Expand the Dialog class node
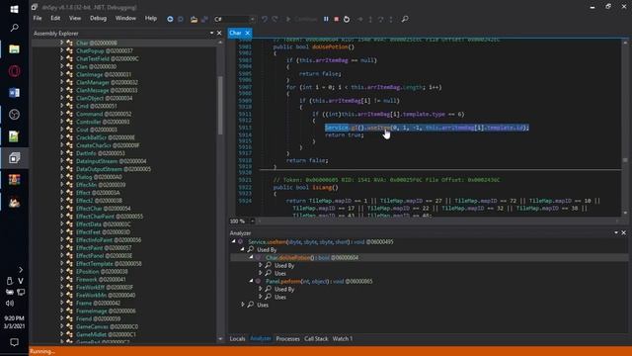Image resolution: width=632 pixels, height=356 pixels. (61, 177)
